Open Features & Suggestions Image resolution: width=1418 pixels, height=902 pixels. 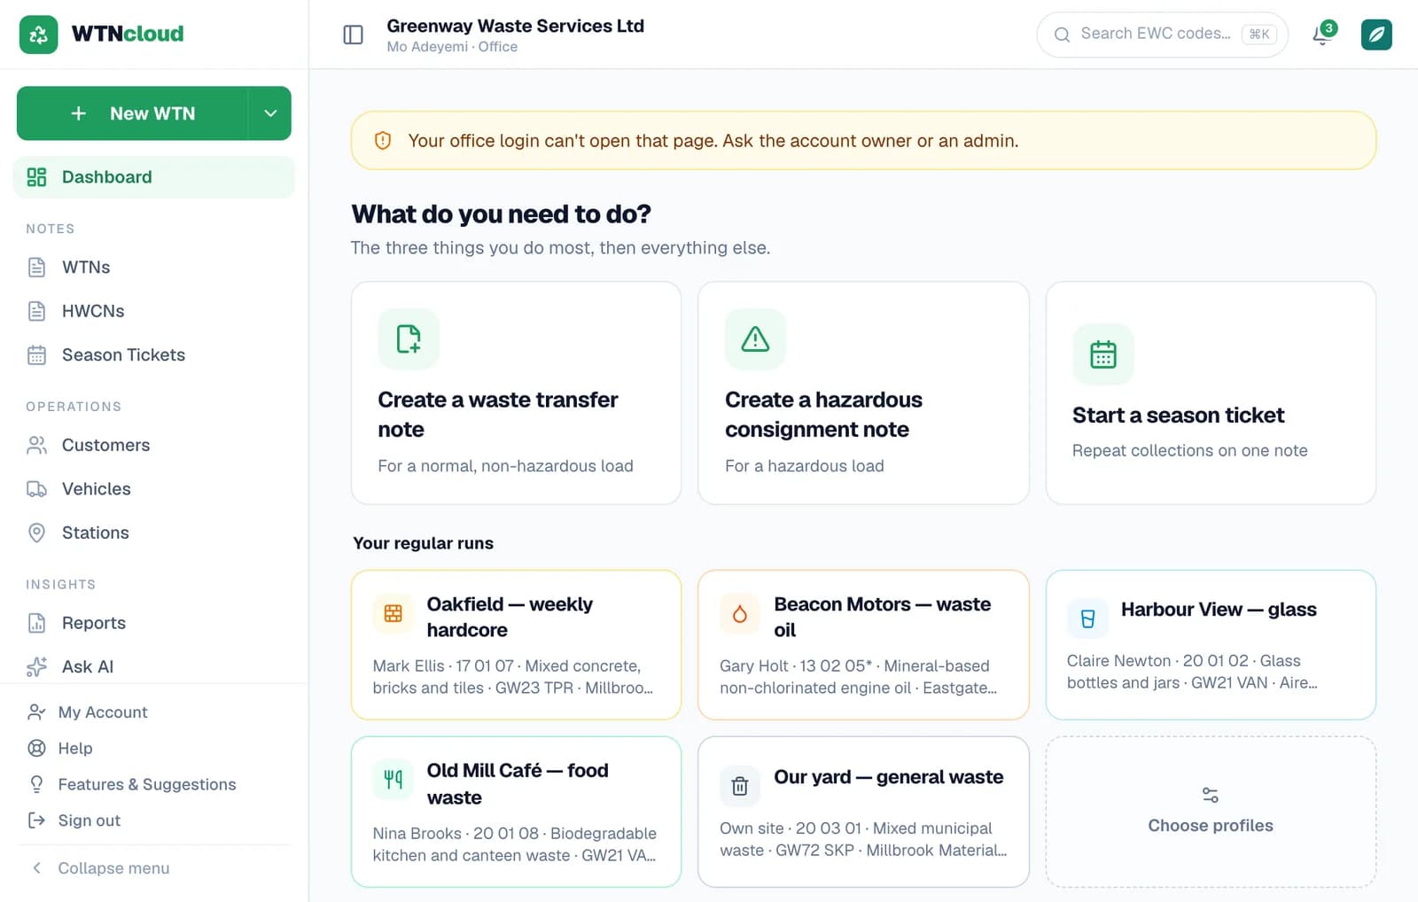(x=154, y=785)
